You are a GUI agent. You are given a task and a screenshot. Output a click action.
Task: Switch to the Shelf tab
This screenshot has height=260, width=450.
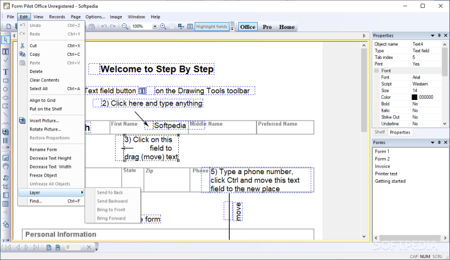point(380,132)
